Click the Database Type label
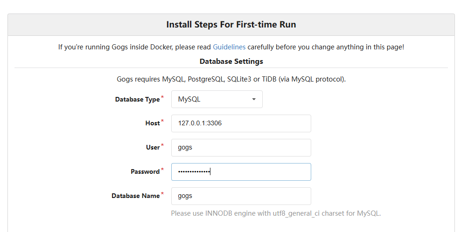 tap(137, 100)
